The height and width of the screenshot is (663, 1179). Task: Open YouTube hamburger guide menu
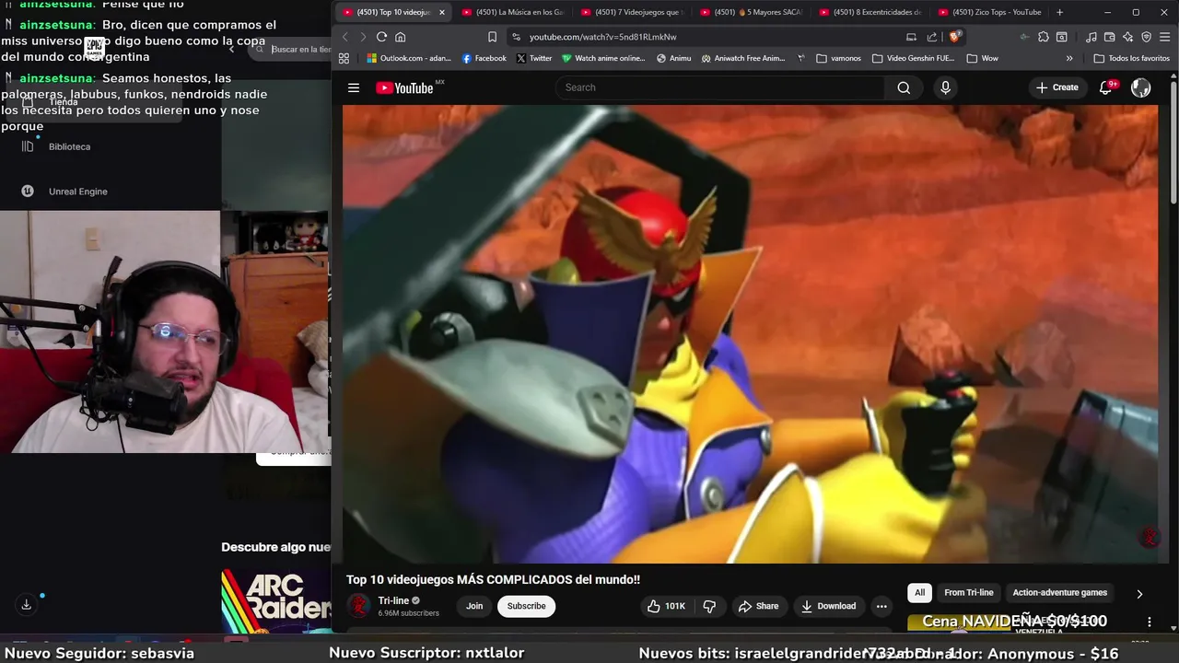(x=354, y=87)
